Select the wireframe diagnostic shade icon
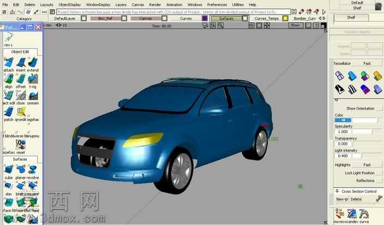The width and height of the screenshot is (384, 225). [339, 76]
